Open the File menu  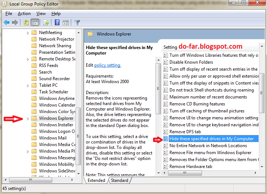[9, 14]
